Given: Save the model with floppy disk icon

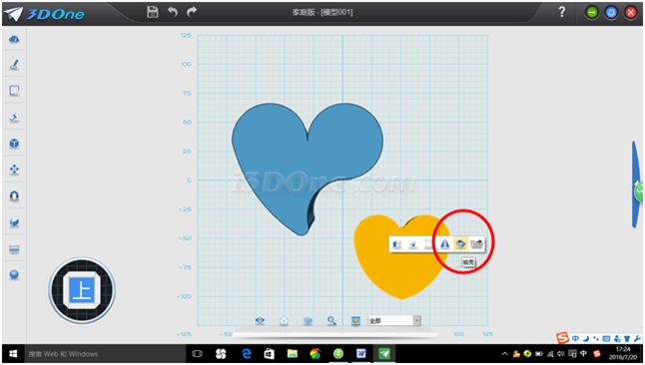Looking at the screenshot, I should [153, 12].
